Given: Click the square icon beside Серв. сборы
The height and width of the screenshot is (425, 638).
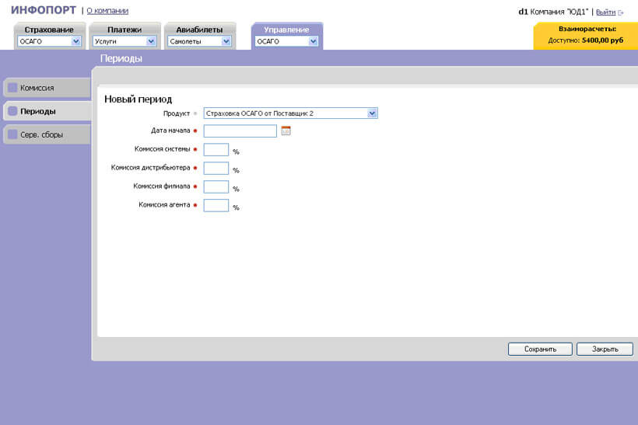Looking at the screenshot, I should [x=12, y=134].
